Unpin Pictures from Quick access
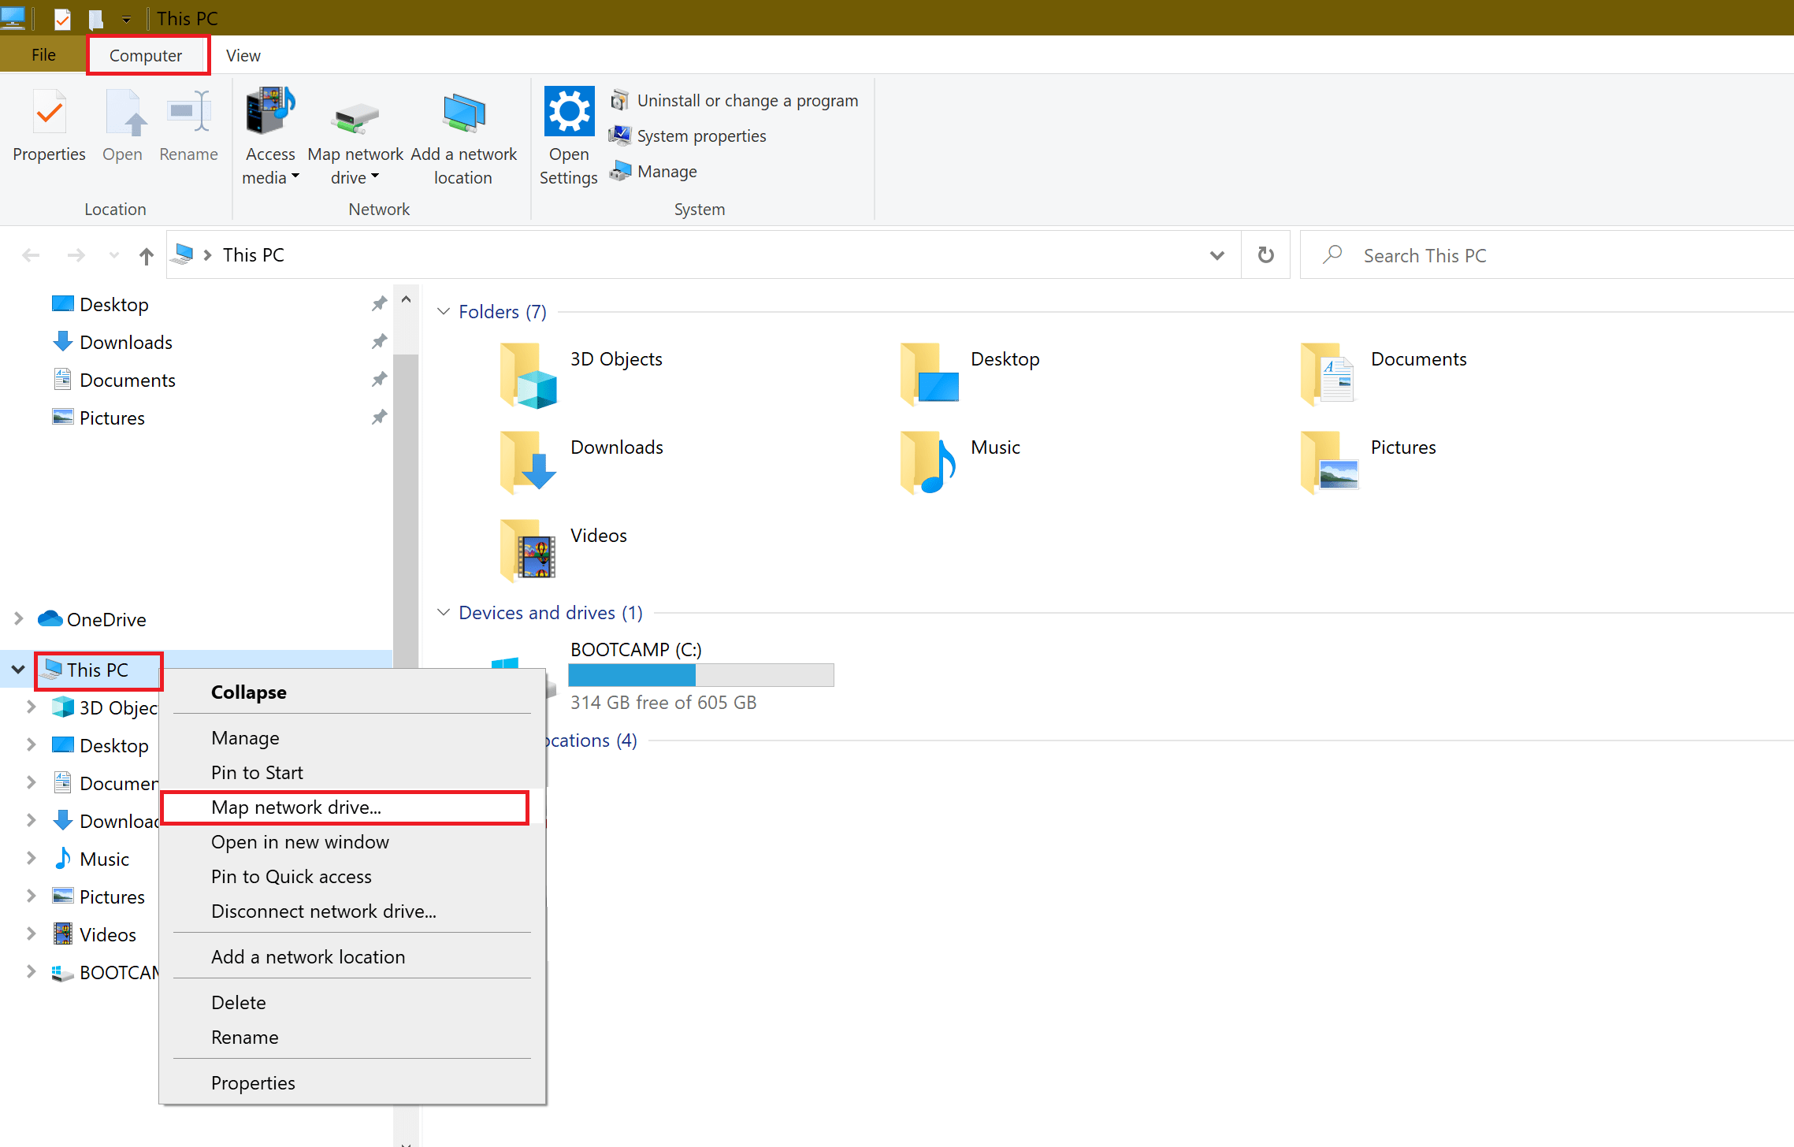1794x1147 pixels. pos(379,417)
